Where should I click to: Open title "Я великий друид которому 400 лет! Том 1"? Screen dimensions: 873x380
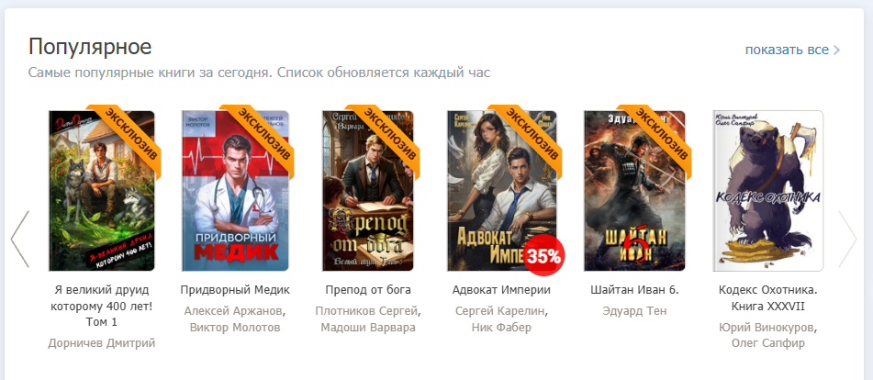[x=102, y=306]
